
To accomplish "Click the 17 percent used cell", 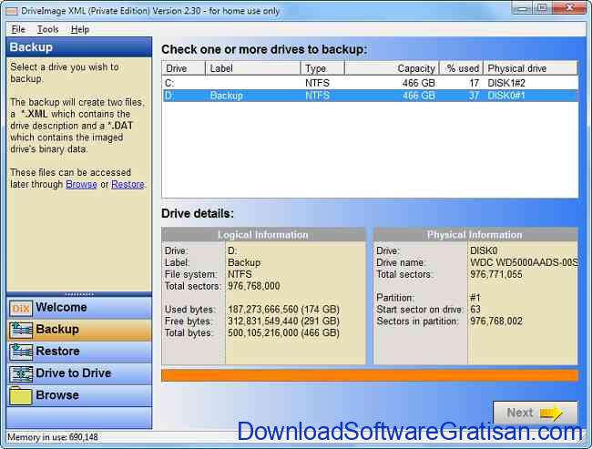I will (x=475, y=83).
